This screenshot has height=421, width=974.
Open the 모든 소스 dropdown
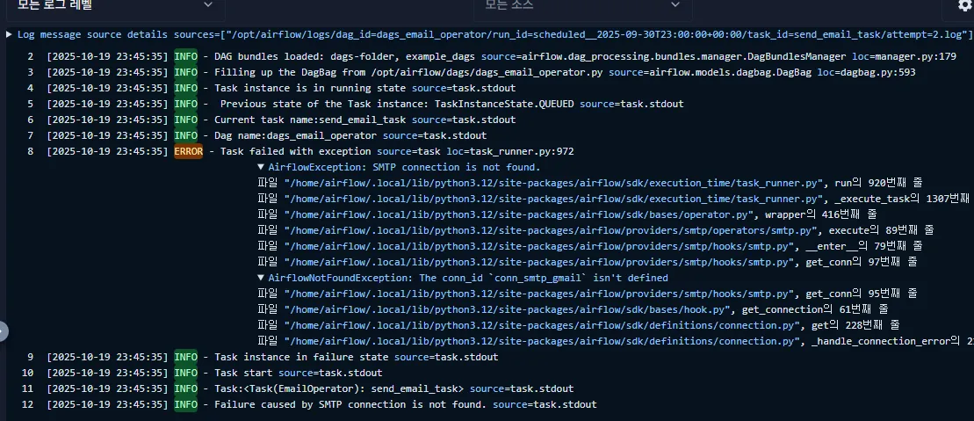[x=582, y=6]
